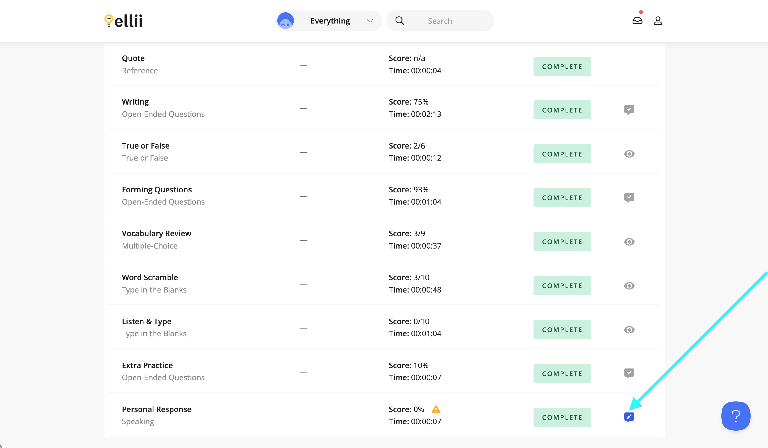Viewport: 768px width, 448px height.
Task: Click COMPLETE badge for Quote task
Action: [562, 66]
